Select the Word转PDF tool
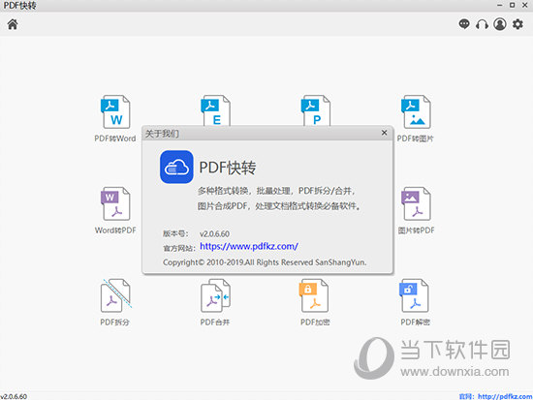 coord(115,210)
